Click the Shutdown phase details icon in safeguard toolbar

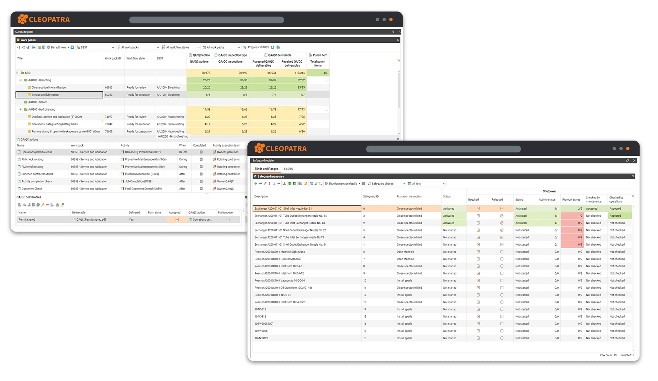[x=325, y=184]
